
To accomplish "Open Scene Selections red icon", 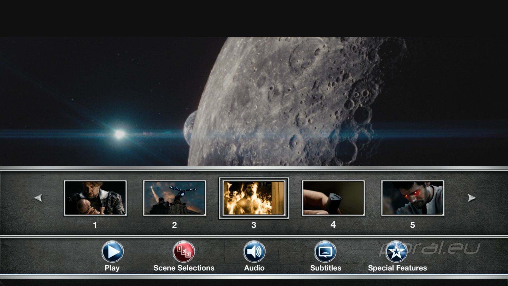I will coord(184,252).
